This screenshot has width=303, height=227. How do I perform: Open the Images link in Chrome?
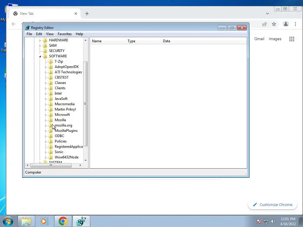click(275, 39)
